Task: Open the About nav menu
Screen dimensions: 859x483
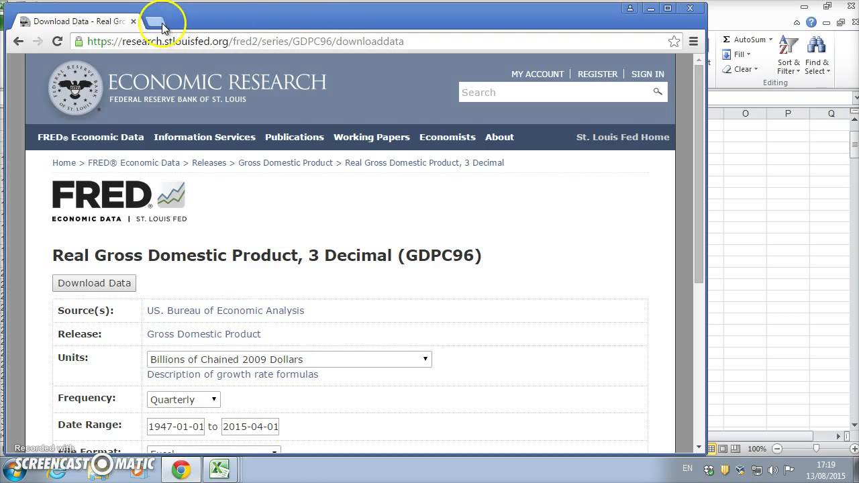Action: tap(499, 137)
